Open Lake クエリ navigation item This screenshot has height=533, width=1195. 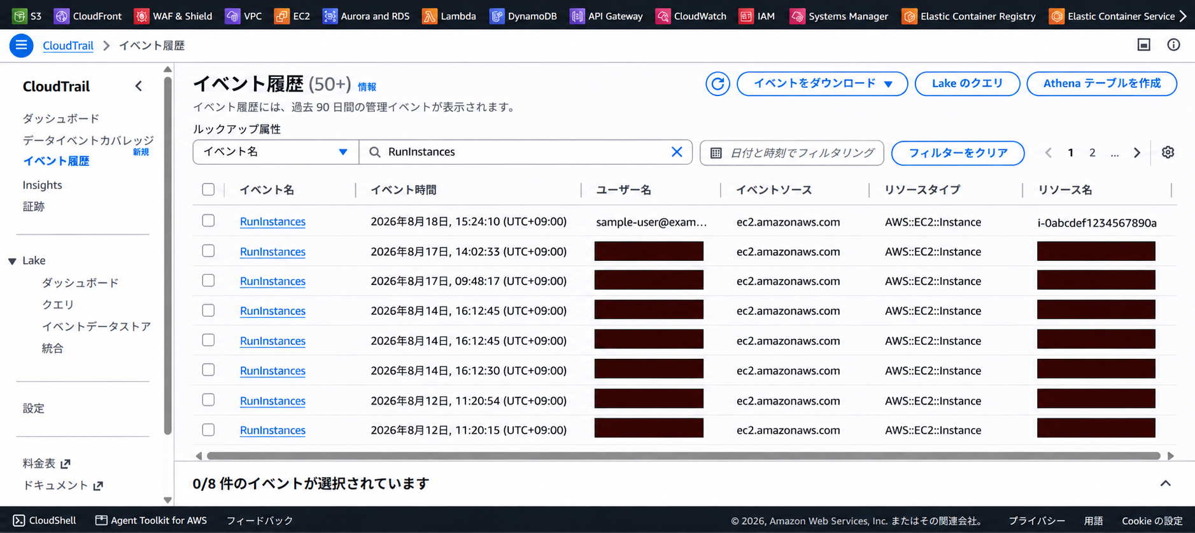point(58,305)
